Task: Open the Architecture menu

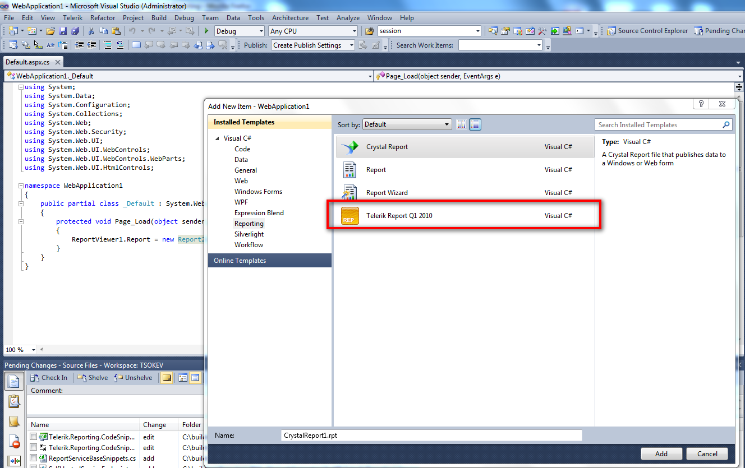Action: (x=290, y=18)
